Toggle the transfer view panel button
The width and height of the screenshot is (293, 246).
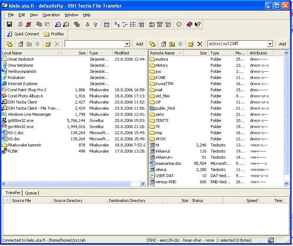tap(106, 25)
